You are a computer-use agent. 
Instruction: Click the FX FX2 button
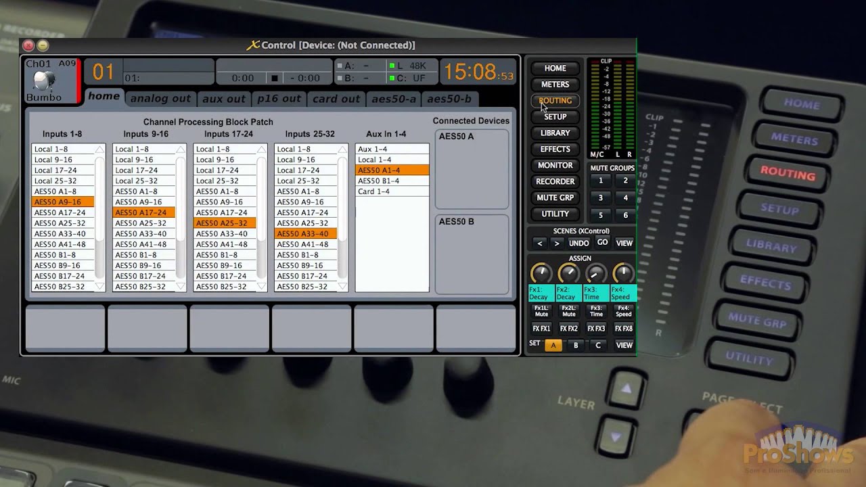(569, 329)
